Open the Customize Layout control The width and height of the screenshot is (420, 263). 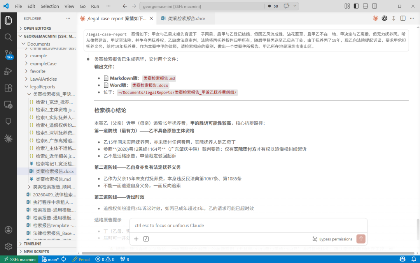coord(347,6)
